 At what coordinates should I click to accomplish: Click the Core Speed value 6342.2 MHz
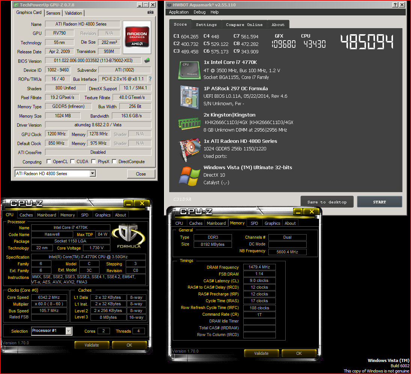pyautogui.click(x=49, y=297)
